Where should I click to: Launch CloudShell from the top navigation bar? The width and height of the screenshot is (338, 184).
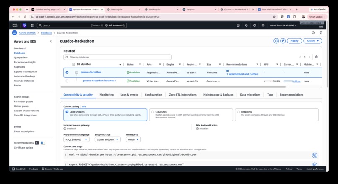[238, 25]
